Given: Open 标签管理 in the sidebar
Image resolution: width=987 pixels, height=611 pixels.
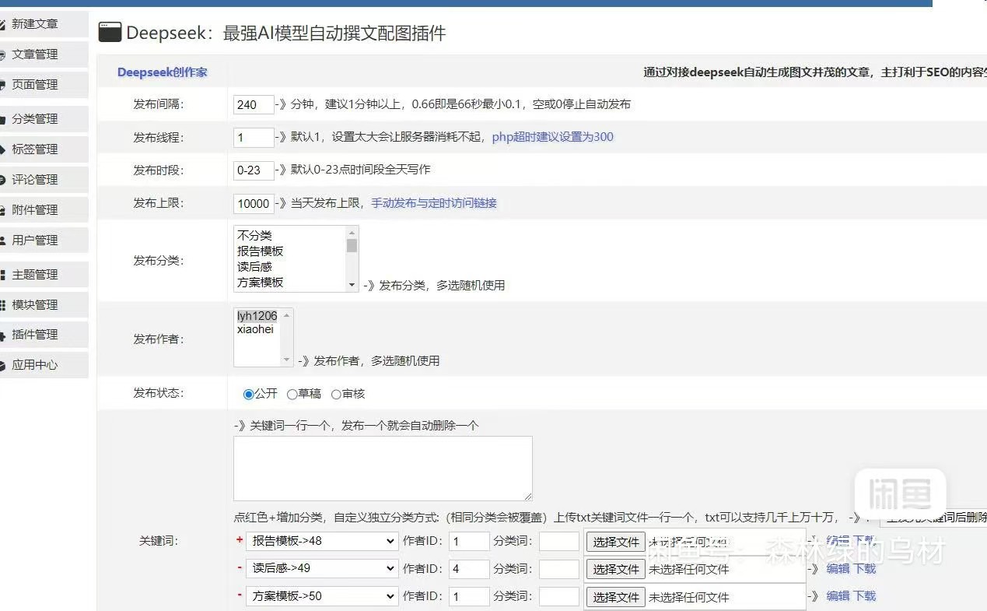Looking at the screenshot, I should coord(44,149).
